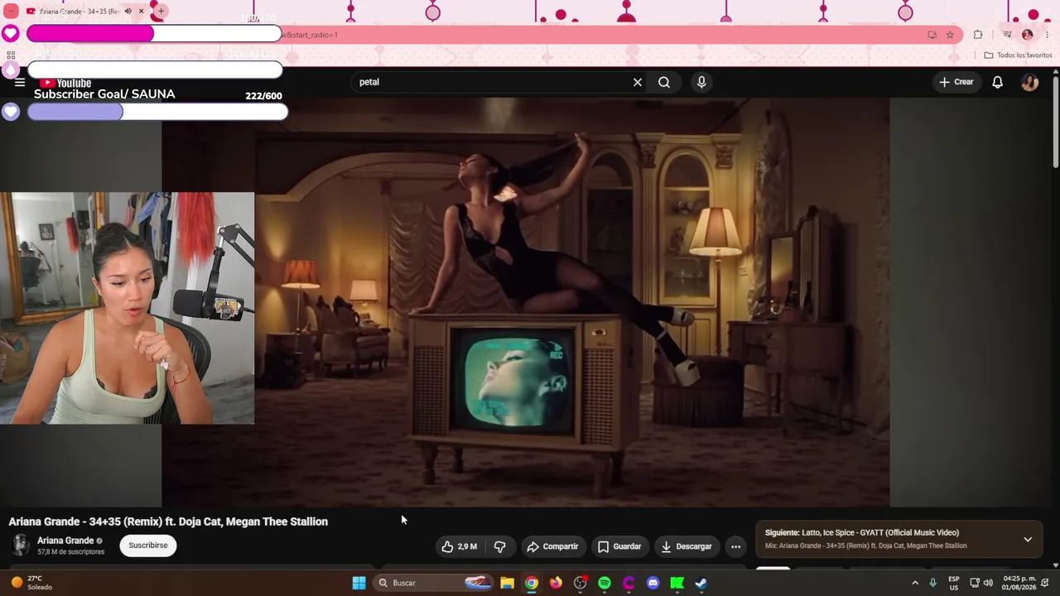Viewport: 1060px width, 596px height.
Task: Subscribe with the Suscribirse button
Action: pos(148,546)
